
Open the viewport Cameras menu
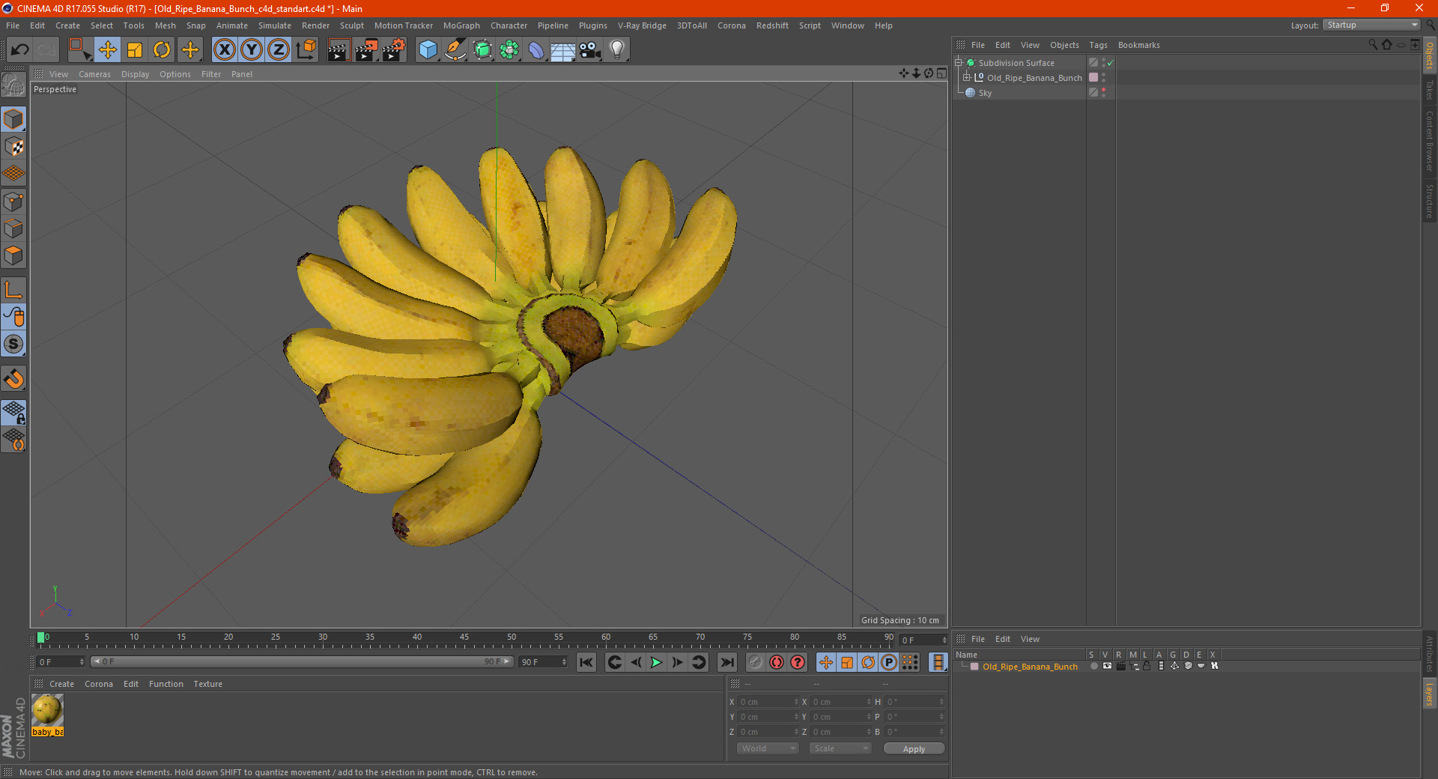pyautogui.click(x=94, y=74)
